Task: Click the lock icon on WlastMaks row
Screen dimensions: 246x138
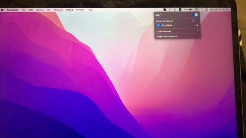Action: pyautogui.click(x=197, y=25)
